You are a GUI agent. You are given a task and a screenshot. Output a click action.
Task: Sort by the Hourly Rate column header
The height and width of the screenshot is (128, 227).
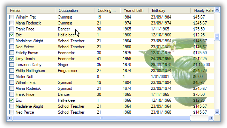tap(203, 10)
